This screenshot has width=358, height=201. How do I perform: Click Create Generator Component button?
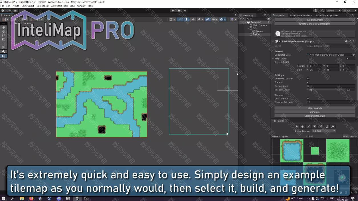(315, 24)
